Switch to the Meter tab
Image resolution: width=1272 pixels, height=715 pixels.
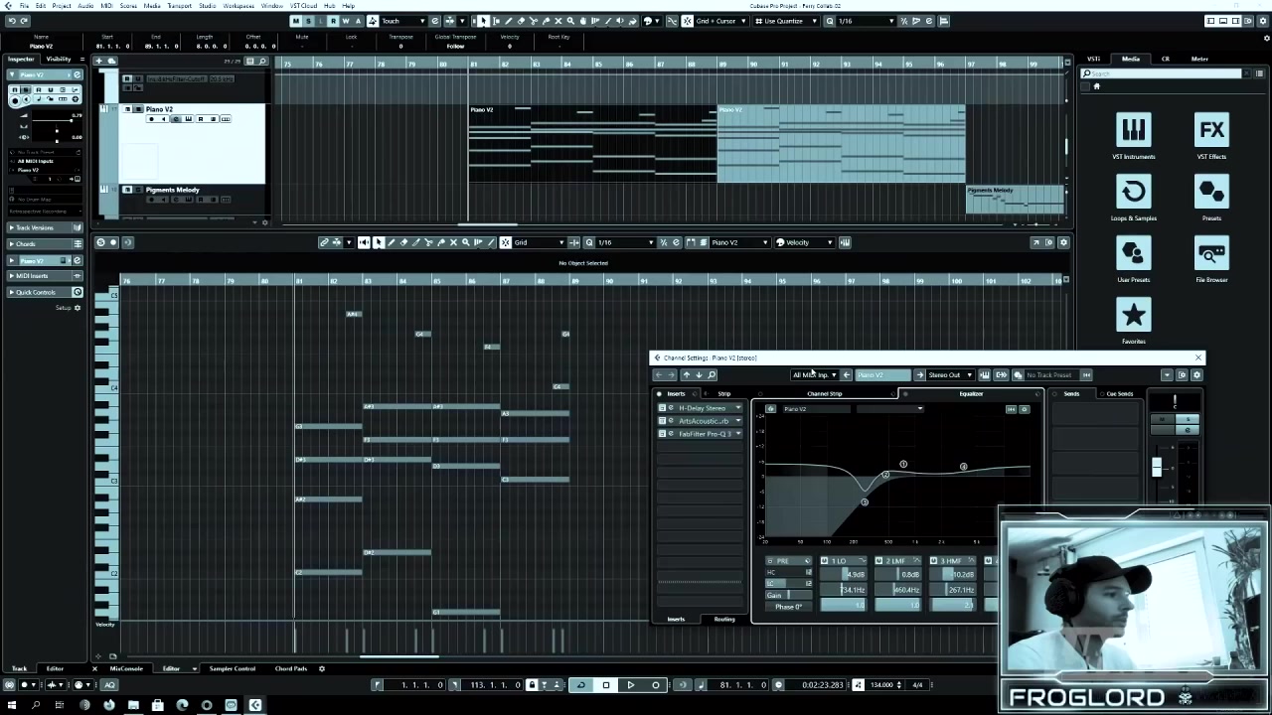click(x=1199, y=59)
